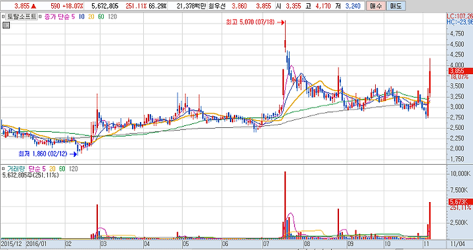
Task: Click the 5,672,805주(251.11%) volume readout
Action: click(30, 175)
